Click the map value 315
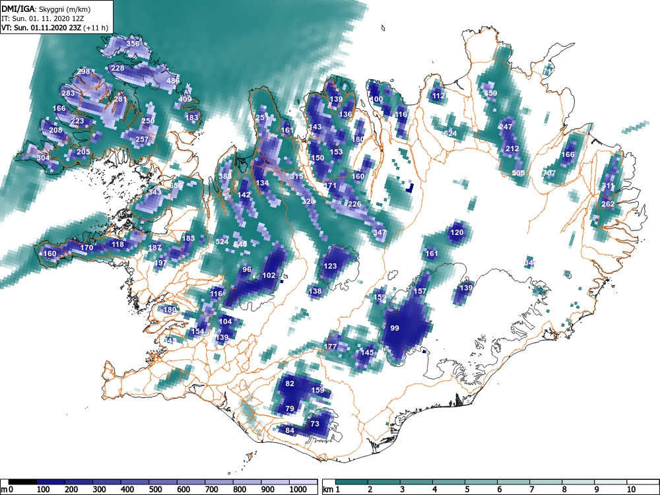 (x=296, y=176)
